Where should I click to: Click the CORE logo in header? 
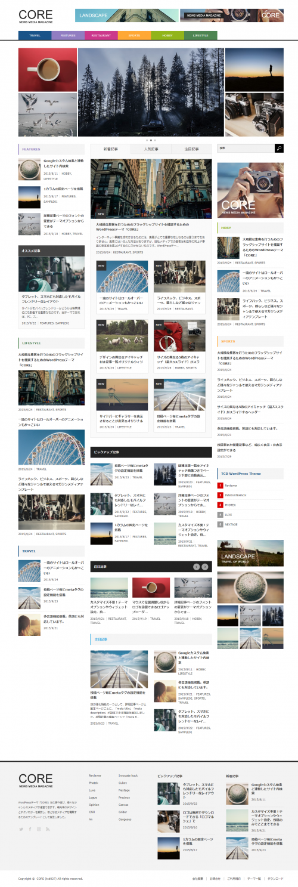click(x=35, y=16)
